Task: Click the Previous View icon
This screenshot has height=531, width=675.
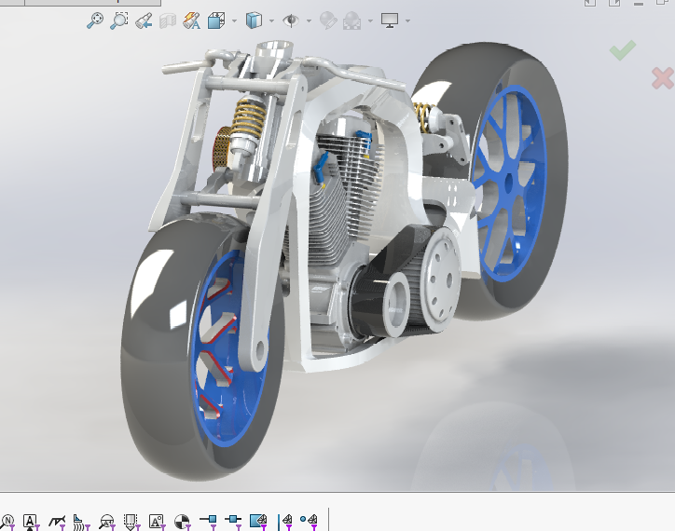Action: pyautogui.click(x=144, y=20)
